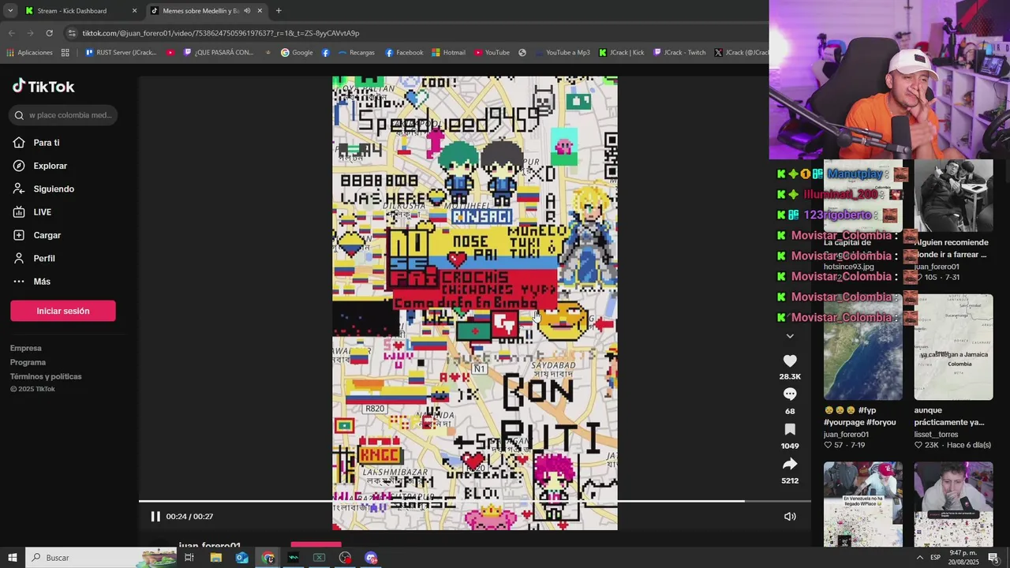Reload the current page
Screen dimensions: 1010x568
49,33
